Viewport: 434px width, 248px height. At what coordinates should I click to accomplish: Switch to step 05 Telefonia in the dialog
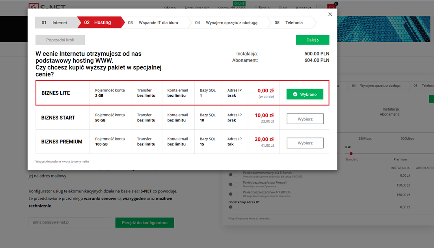291,23
